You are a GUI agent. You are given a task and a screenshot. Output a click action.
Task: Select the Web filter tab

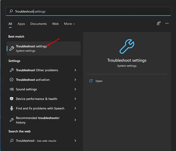55,24
